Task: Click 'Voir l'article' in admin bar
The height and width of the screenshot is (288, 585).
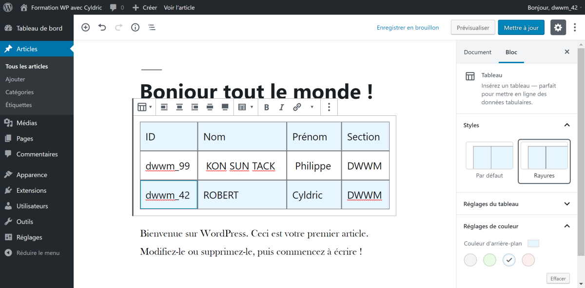Action: point(179,7)
